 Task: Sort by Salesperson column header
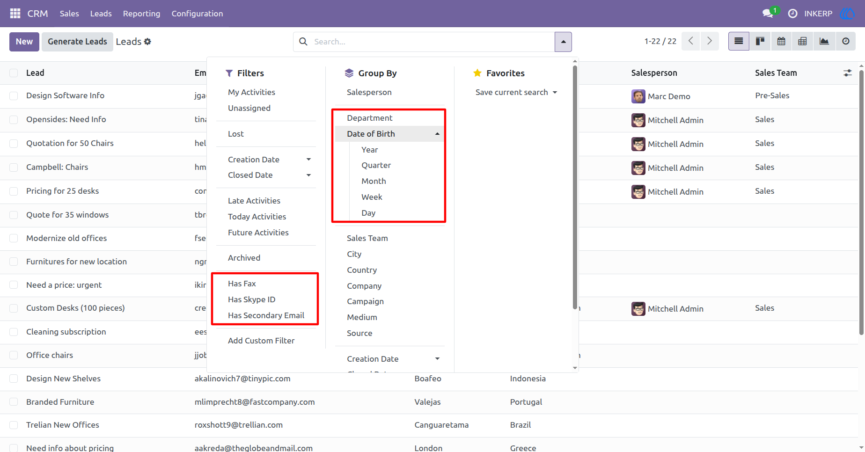click(x=654, y=73)
